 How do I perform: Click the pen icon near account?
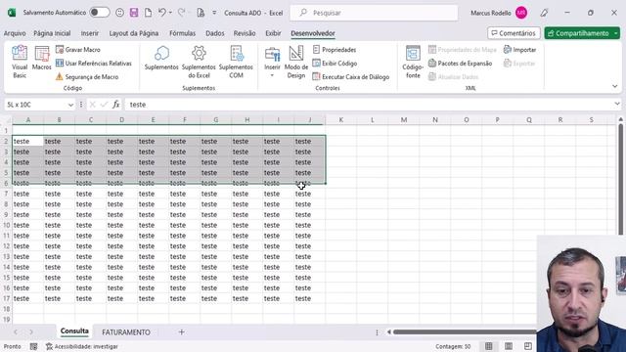(544, 13)
